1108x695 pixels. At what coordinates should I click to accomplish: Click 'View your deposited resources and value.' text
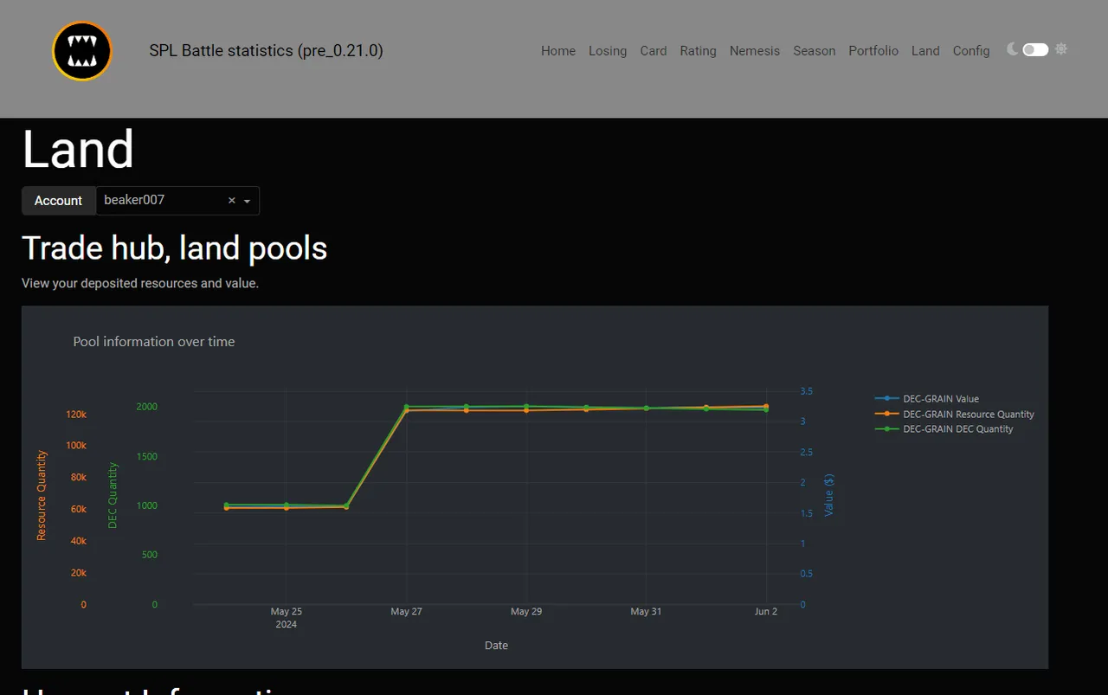[140, 283]
